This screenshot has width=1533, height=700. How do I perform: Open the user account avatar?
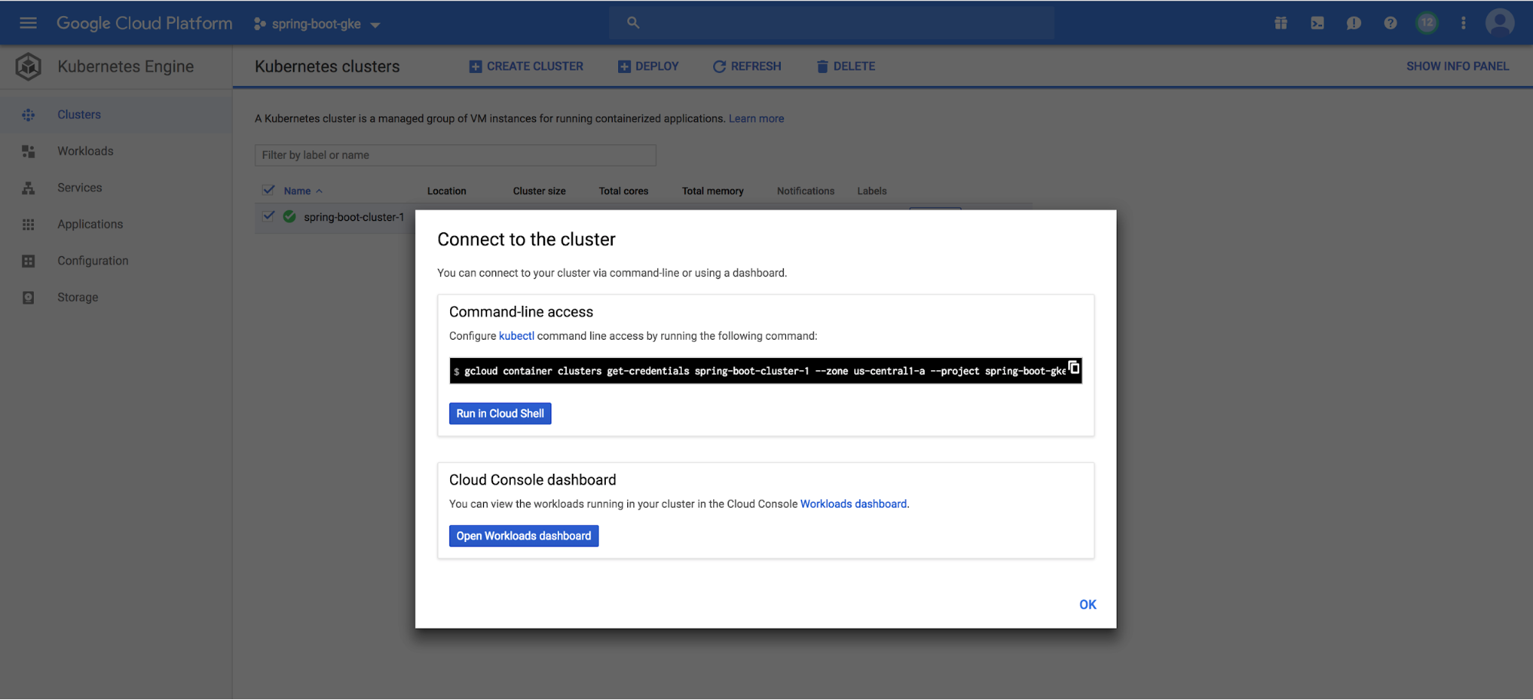pos(1499,23)
